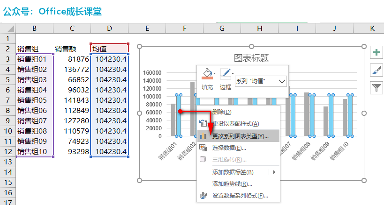Select column E header

[147, 28]
